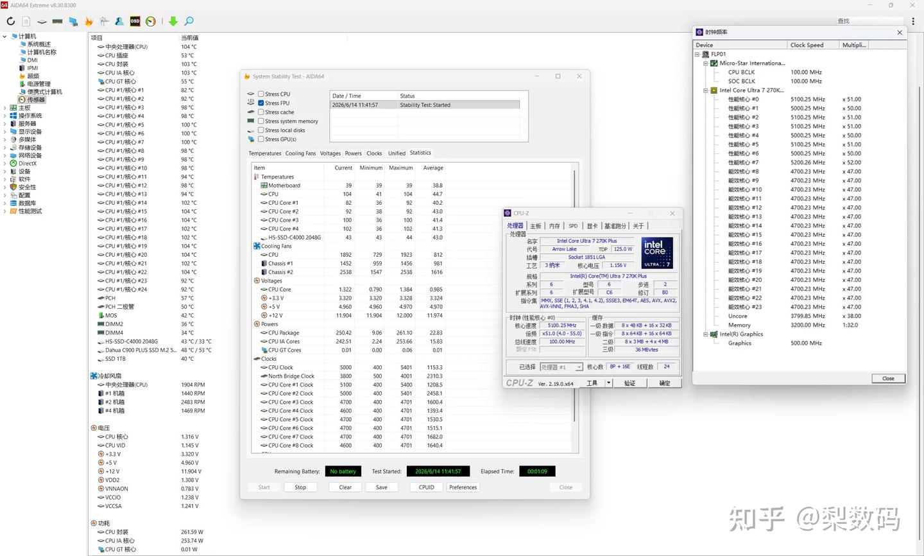Click the green download arrow toolbar icon
This screenshot has width=924, height=556.
[x=173, y=21]
